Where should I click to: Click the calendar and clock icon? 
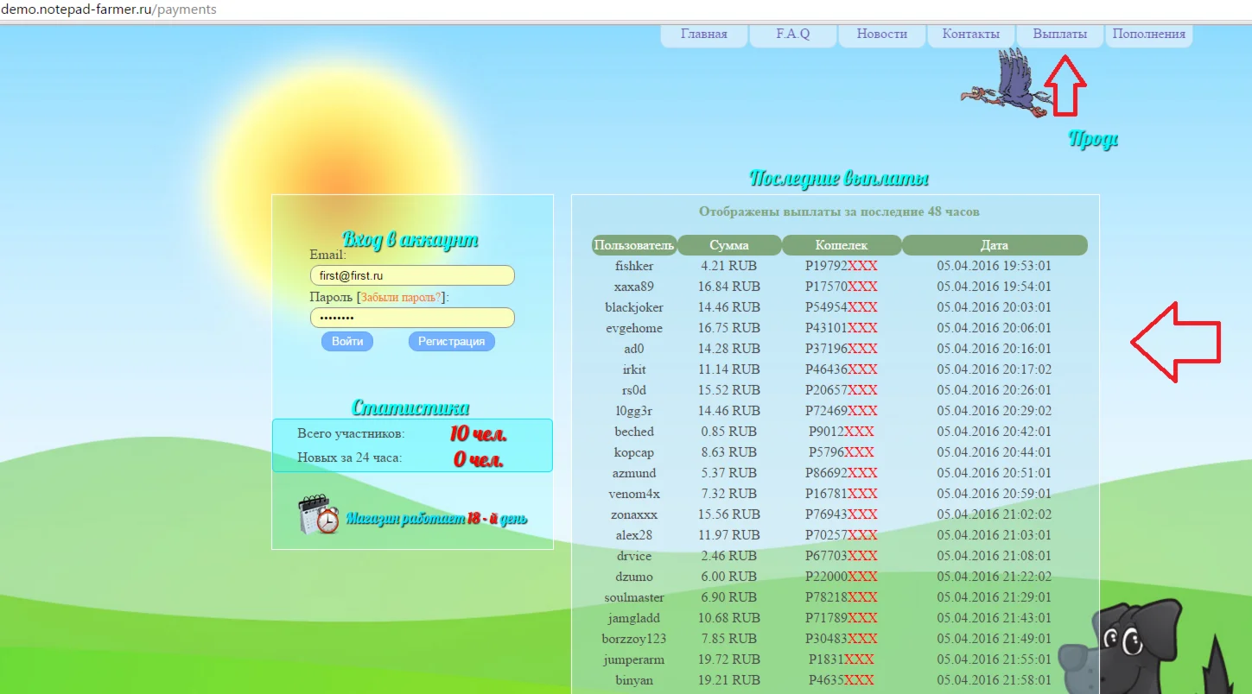(x=319, y=515)
